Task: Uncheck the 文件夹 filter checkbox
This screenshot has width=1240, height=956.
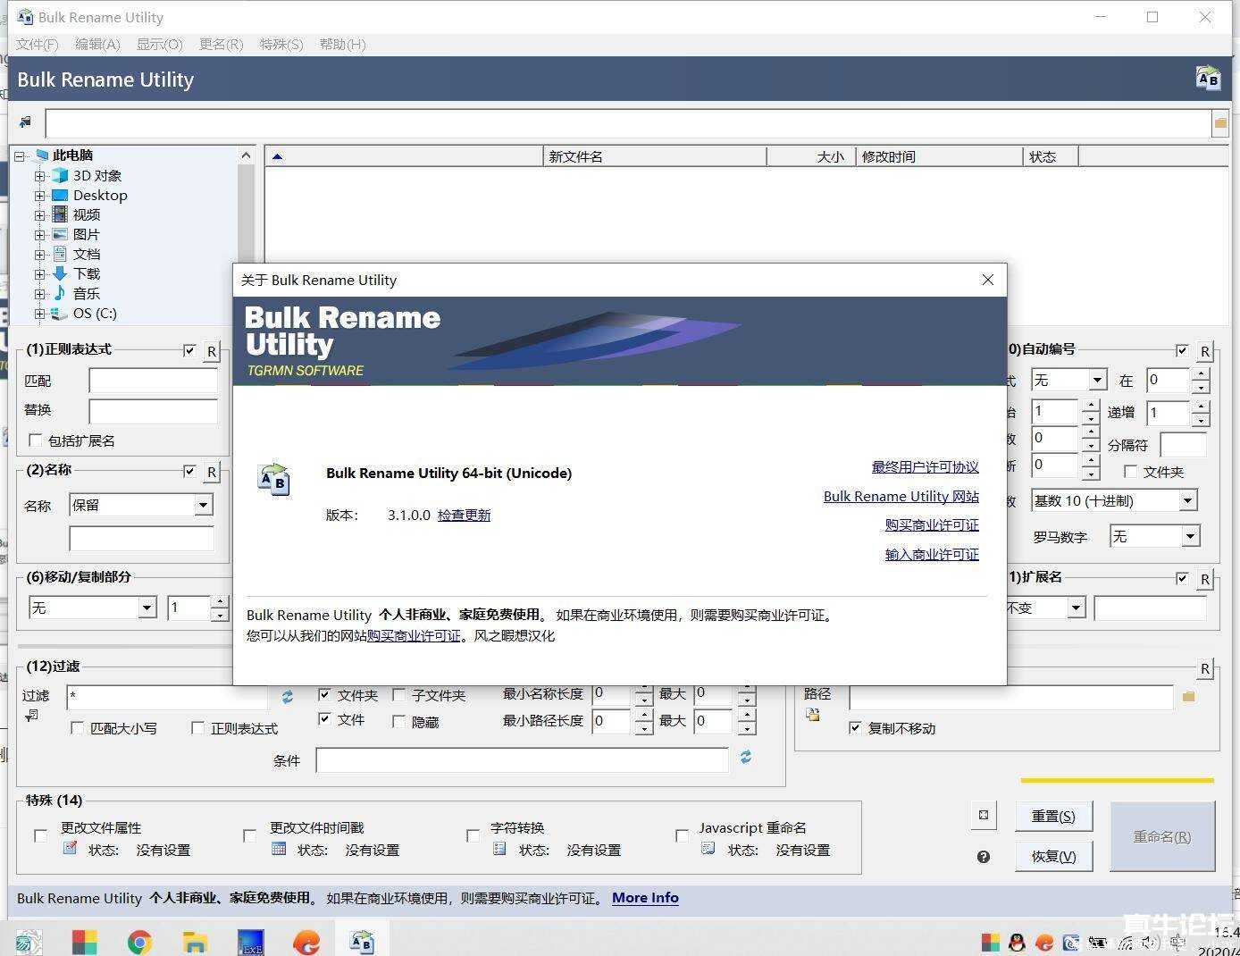Action: point(325,694)
